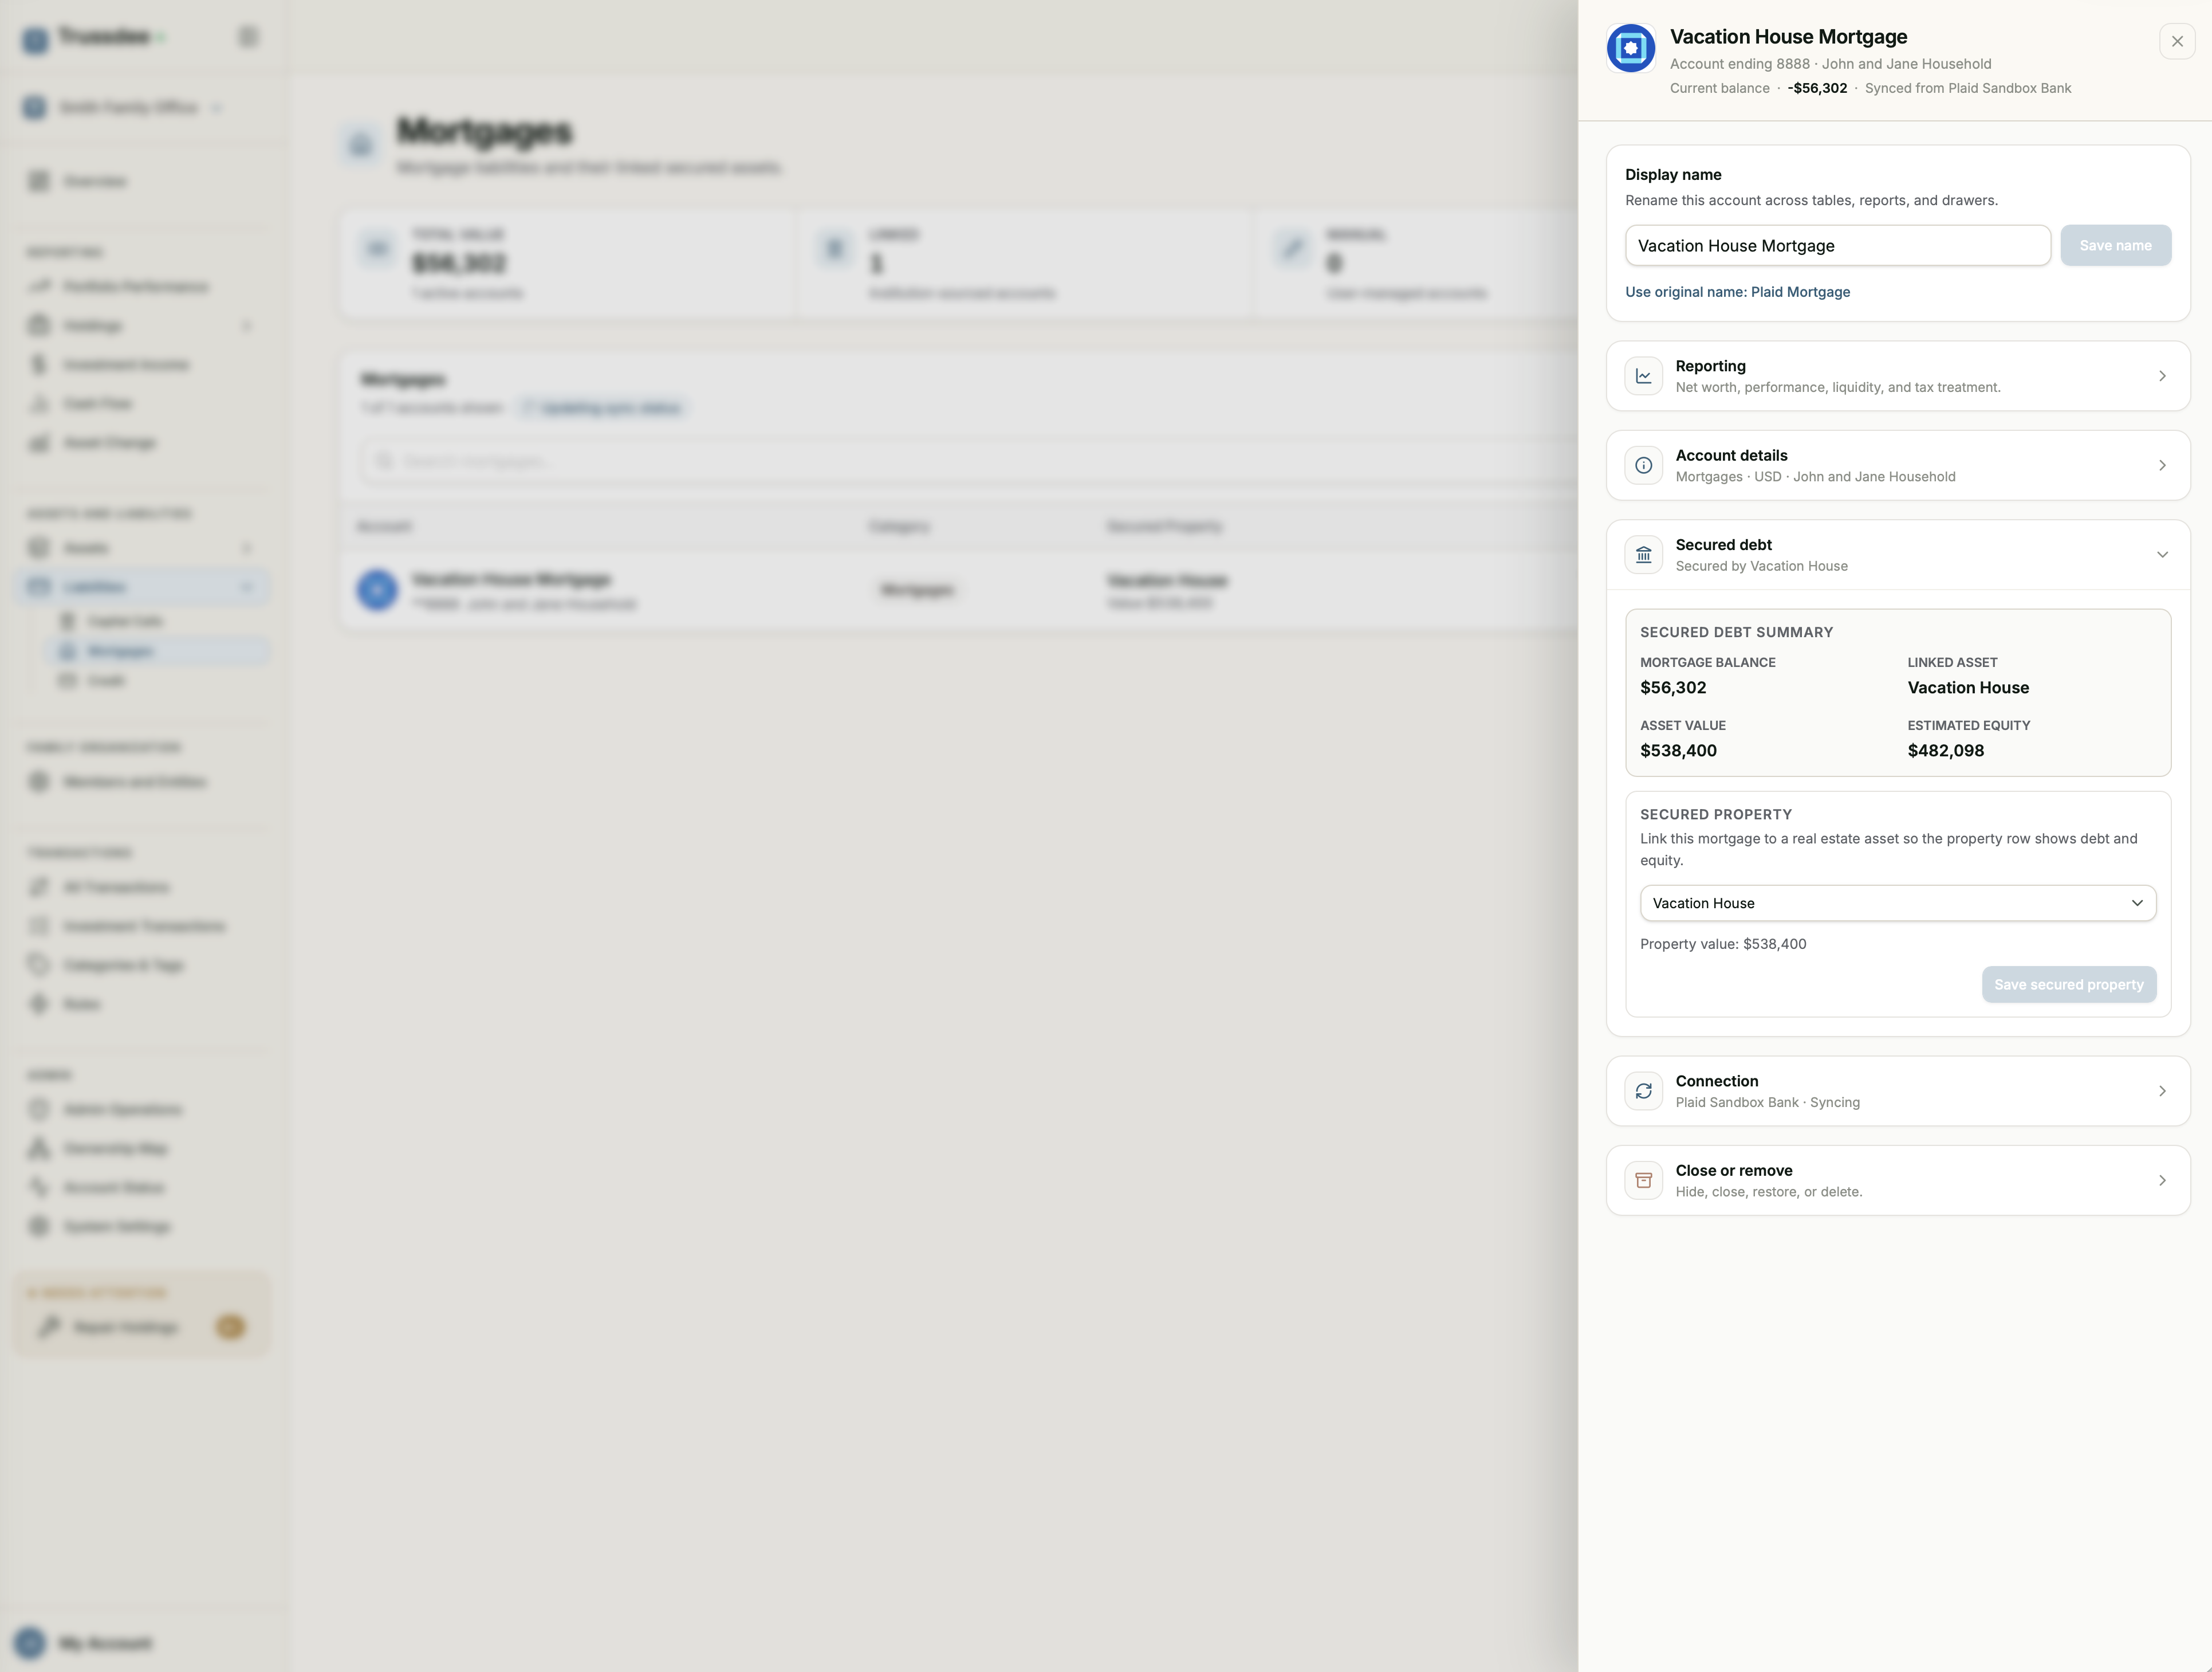Screen dimensions: 2212x1672
Task: Click 'Mortgages · USD · John and Jane Household' text
Action: 1815,477
